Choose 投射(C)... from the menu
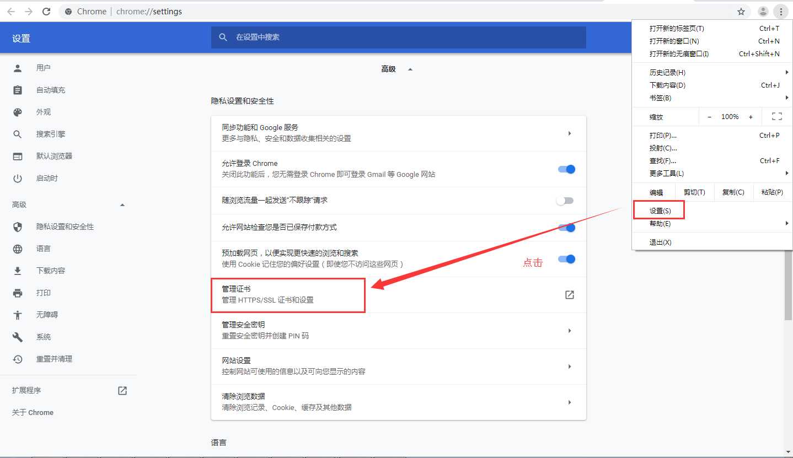Viewport: 793px width, 458px height. pos(712,148)
